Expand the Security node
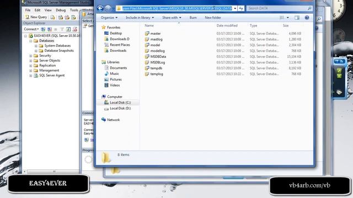Screen dimensions: 353x198 tap(31, 56)
